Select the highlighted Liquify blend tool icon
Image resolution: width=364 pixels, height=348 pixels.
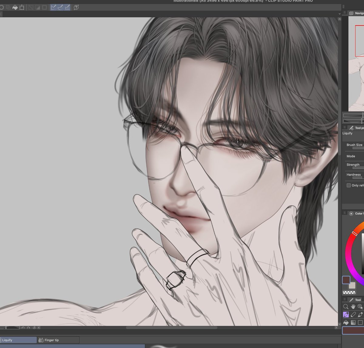(346, 315)
